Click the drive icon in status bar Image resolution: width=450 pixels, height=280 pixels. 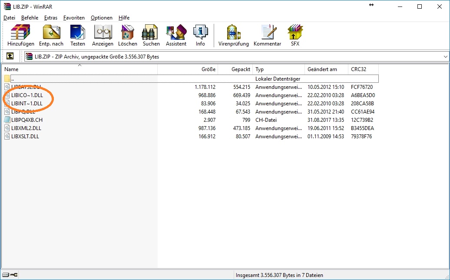[6, 275]
